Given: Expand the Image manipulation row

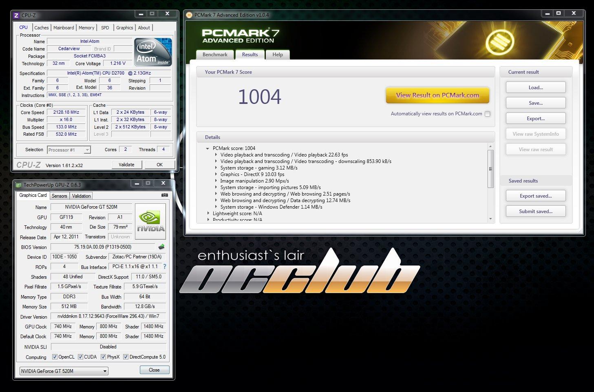Looking at the screenshot, I should pos(216,181).
